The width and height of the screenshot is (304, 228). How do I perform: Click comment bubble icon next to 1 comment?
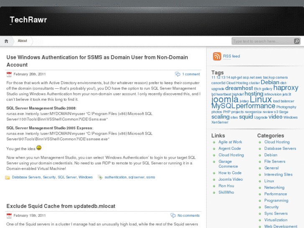178,74
